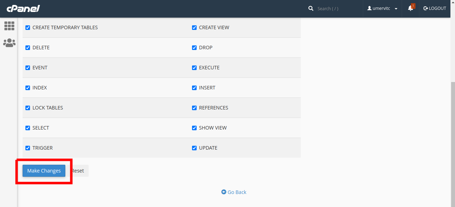Click the user silhouette icon beside umervitc

pos(370,8)
